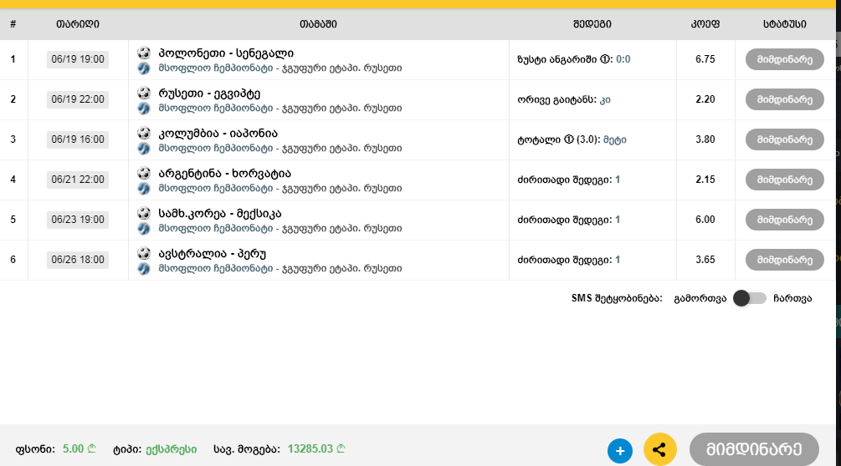Image resolution: width=841 pixels, height=466 pixels.
Task: Click the blue plus button
Action: pos(620,450)
